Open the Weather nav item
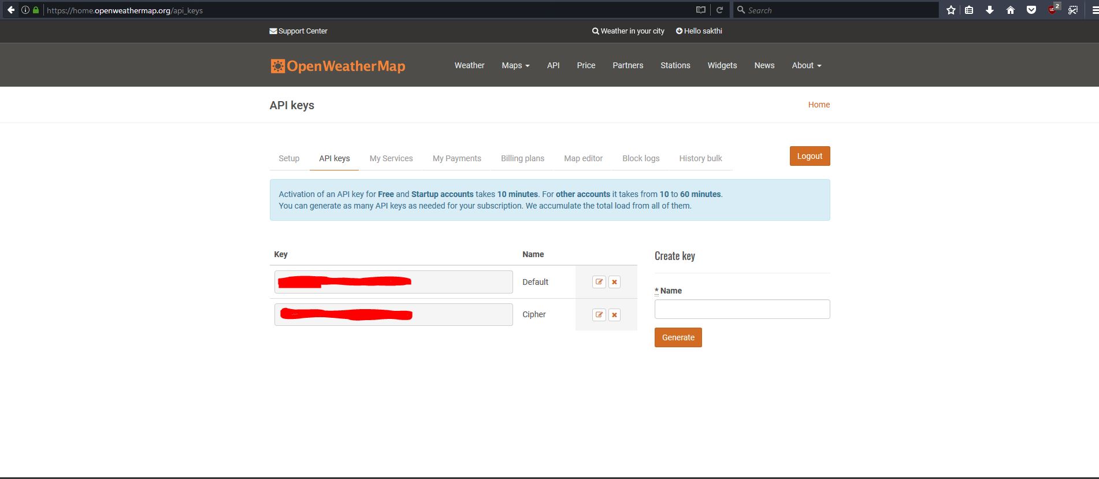 [469, 65]
